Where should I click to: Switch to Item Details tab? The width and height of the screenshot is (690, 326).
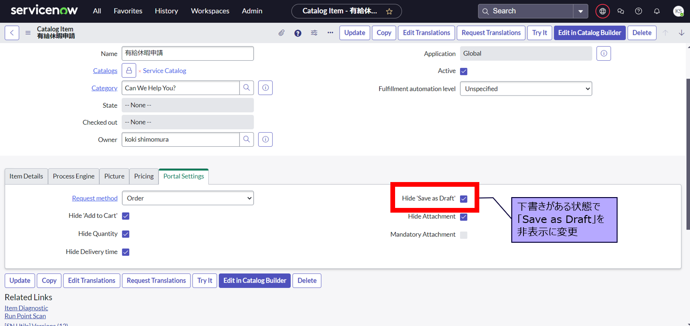(26, 176)
